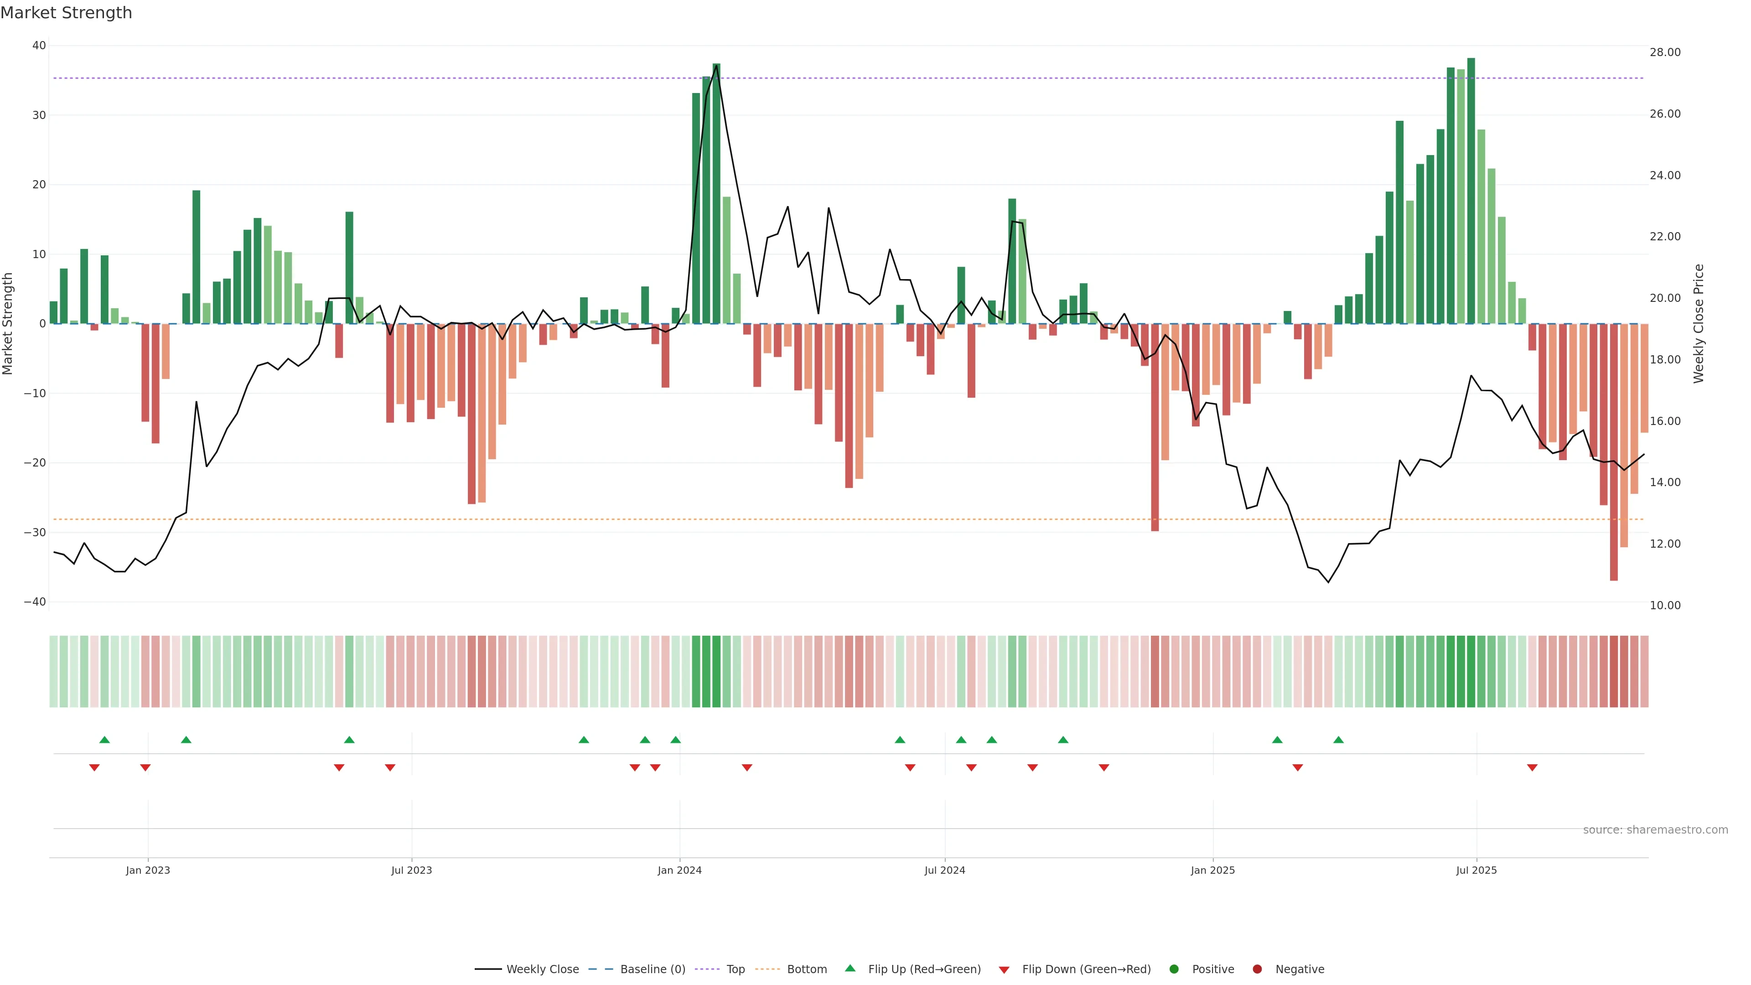Click the first green flip-up triangle marker

105,740
